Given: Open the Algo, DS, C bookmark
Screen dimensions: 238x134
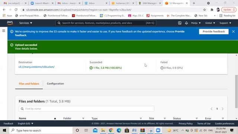Looking at the screenshot, I should pyautogui.click(x=136, y=16).
